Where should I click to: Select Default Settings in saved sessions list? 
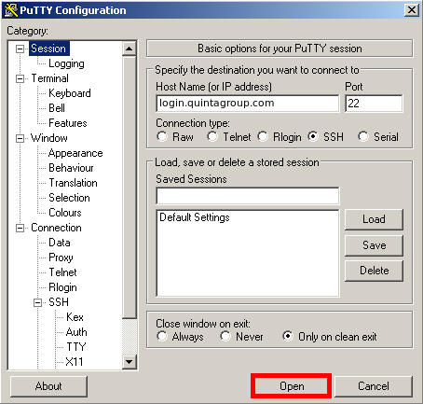[x=195, y=217]
